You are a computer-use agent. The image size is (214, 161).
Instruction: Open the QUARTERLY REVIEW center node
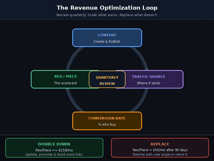[107, 79]
